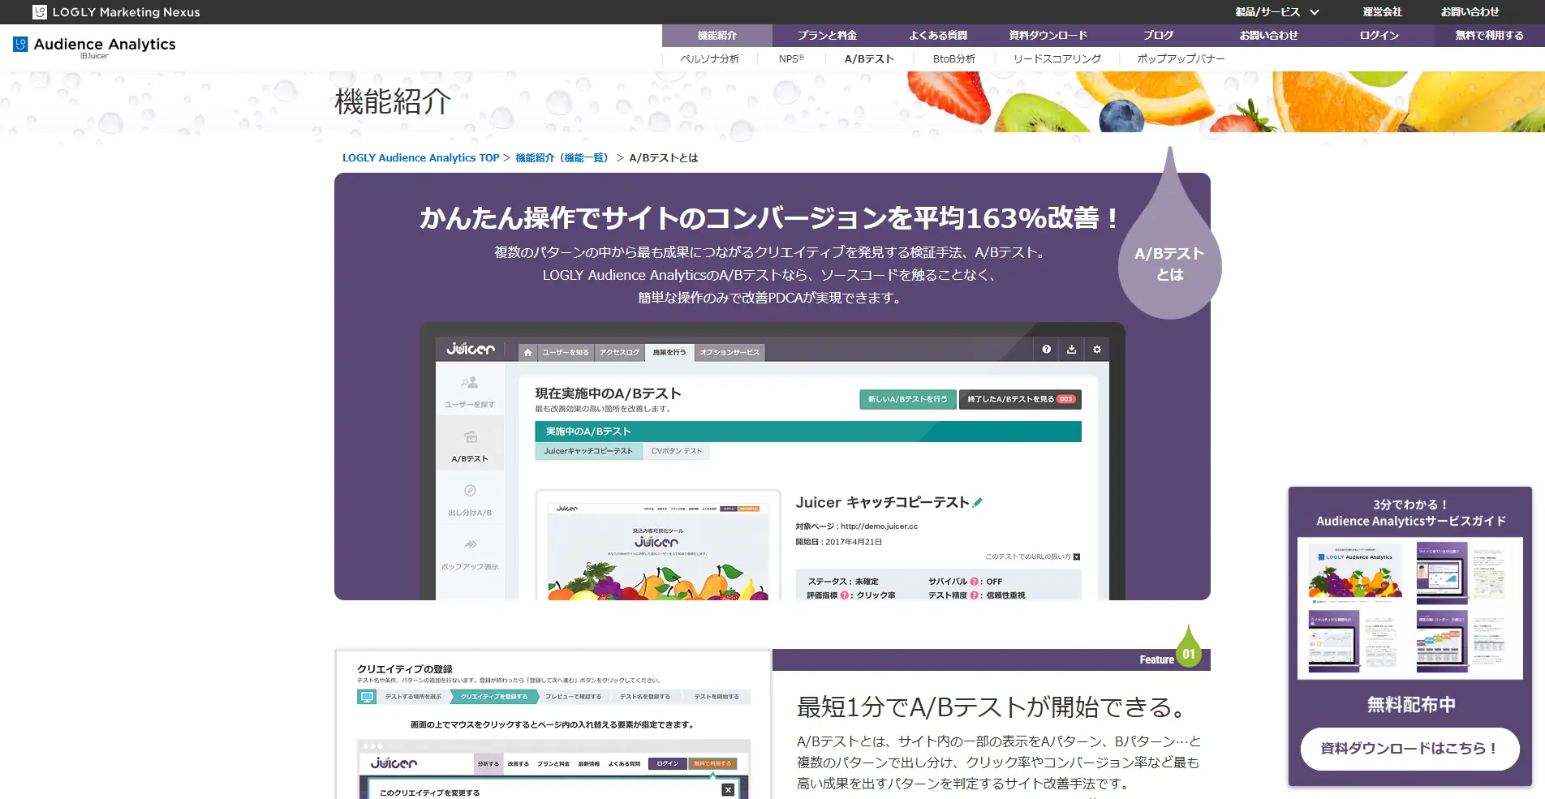Viewport: 1545px width, 799px height.
Task: Click the 最短1分でA/Bテストが開始できる。 heading
Action: (991, 707)
